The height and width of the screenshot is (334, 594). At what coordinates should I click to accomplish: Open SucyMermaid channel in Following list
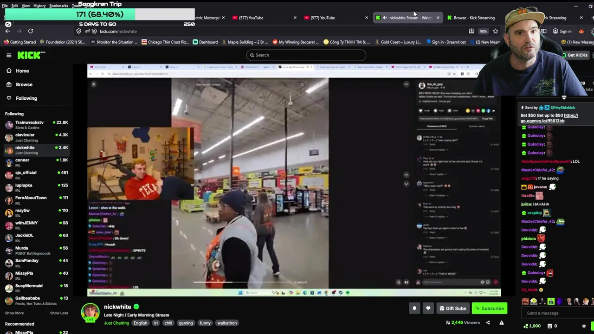(x=36, y=288)
